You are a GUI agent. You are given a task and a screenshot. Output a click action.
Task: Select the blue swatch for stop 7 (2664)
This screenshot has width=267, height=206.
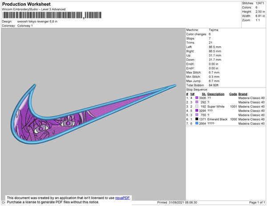(197, 123)
